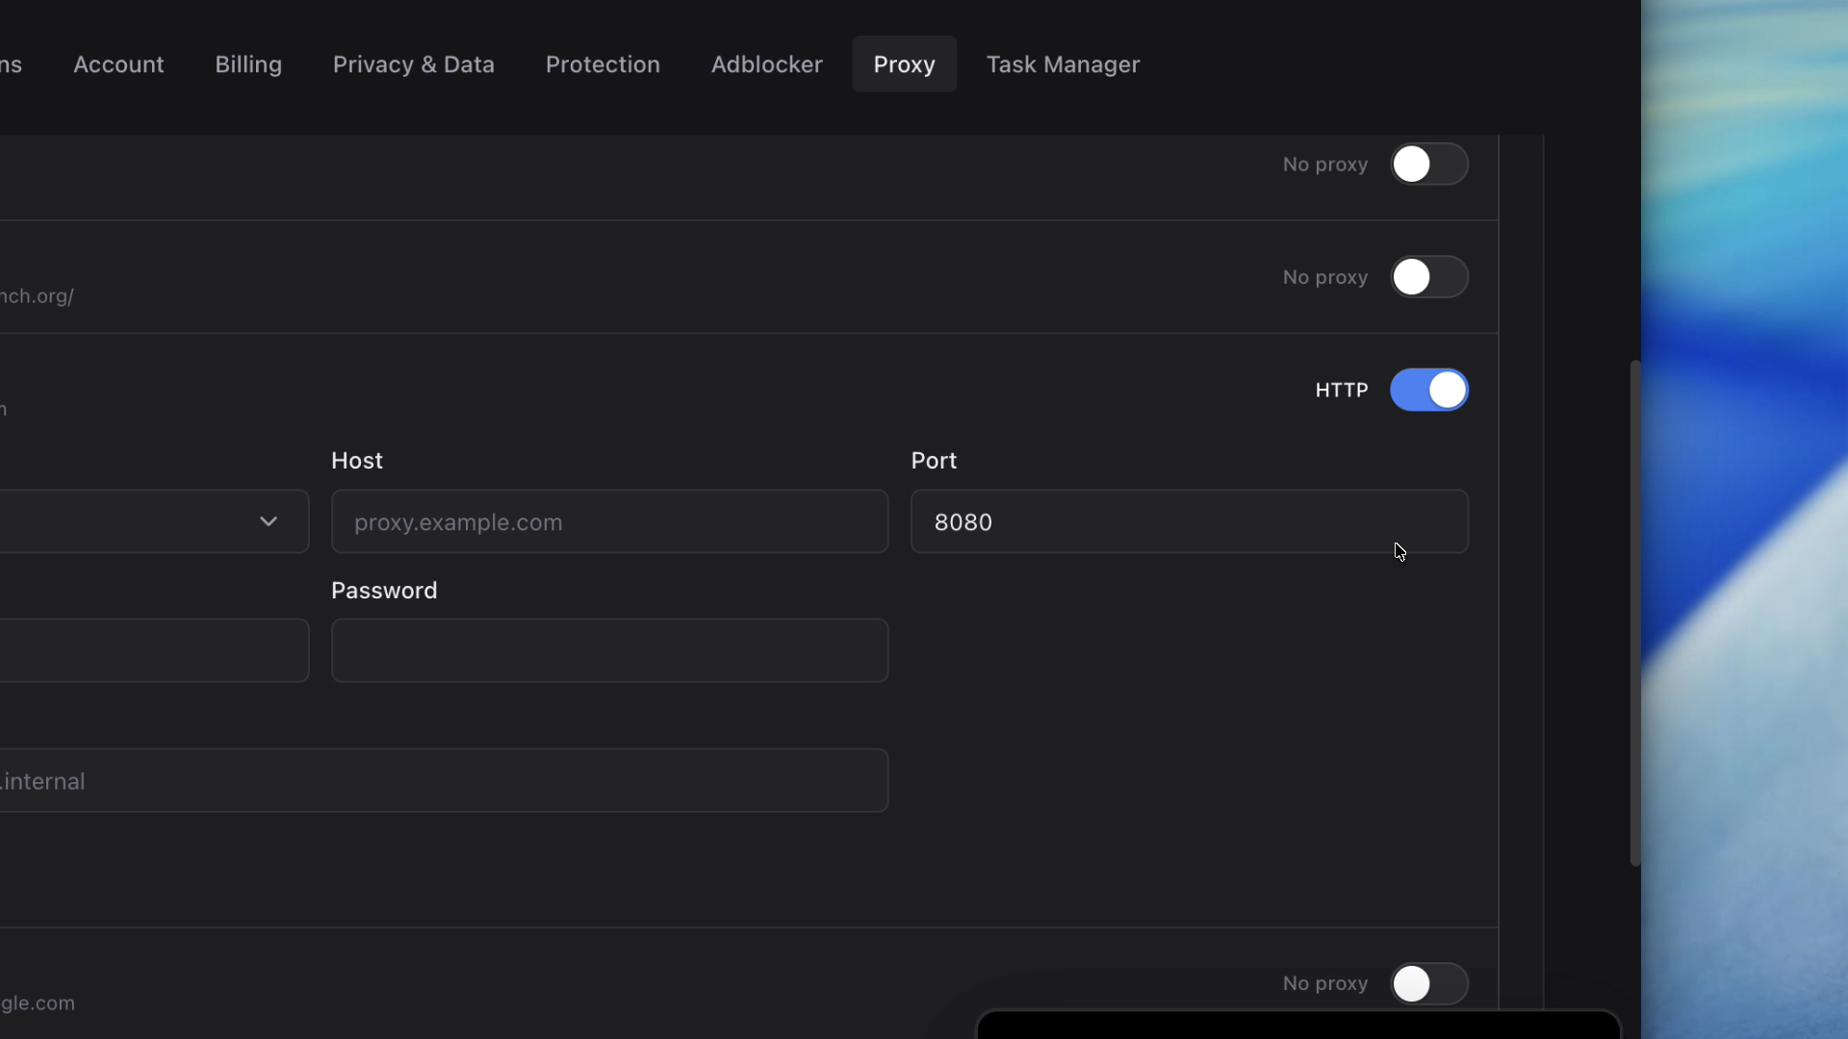Image resolution: width=1848 pixels, height=1039 pixels.
Task: Click the field ending in .internal
Action: tap(444, 780)
